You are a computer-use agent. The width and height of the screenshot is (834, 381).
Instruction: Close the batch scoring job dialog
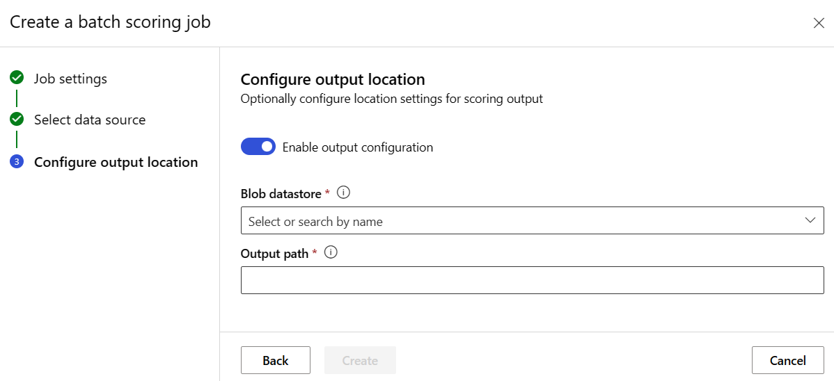[x=819, y=23]
